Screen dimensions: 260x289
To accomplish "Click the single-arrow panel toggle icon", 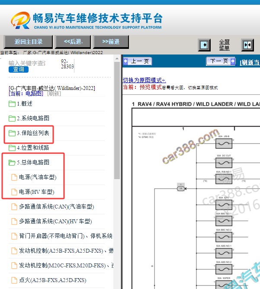I will (x=204, y=45).
